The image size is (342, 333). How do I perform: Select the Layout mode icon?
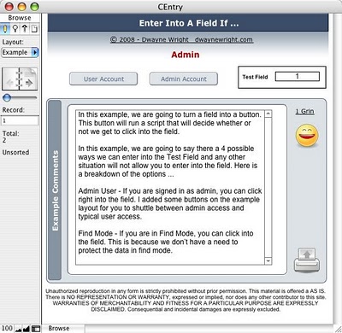tap(25, 29)
